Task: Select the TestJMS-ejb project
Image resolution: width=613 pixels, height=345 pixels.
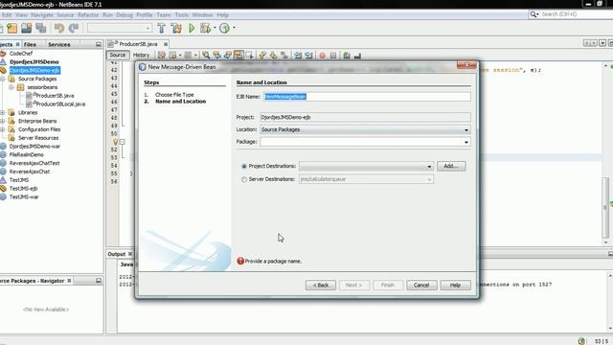Action: pyautogui.click(x=23, y=189)
